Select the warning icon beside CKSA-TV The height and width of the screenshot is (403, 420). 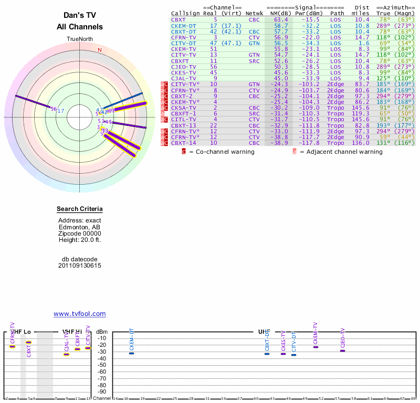165,108
